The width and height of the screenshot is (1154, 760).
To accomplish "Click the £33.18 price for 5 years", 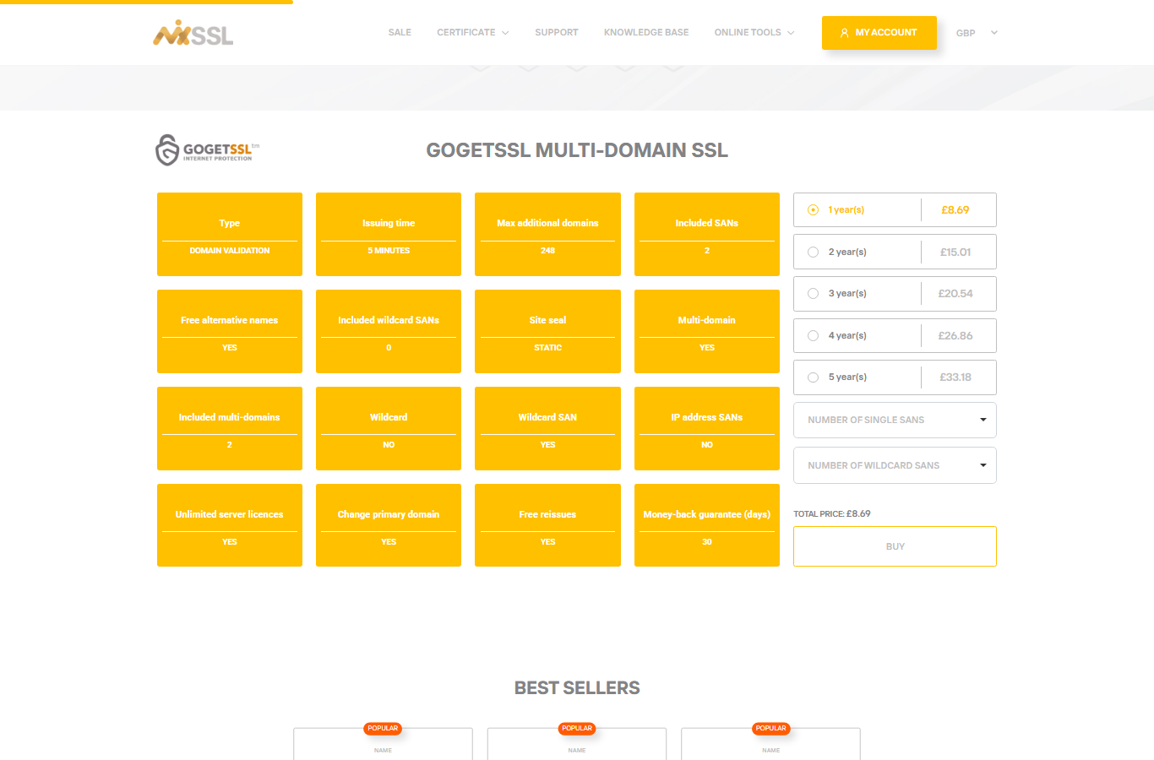I will [x=955, y=377].
